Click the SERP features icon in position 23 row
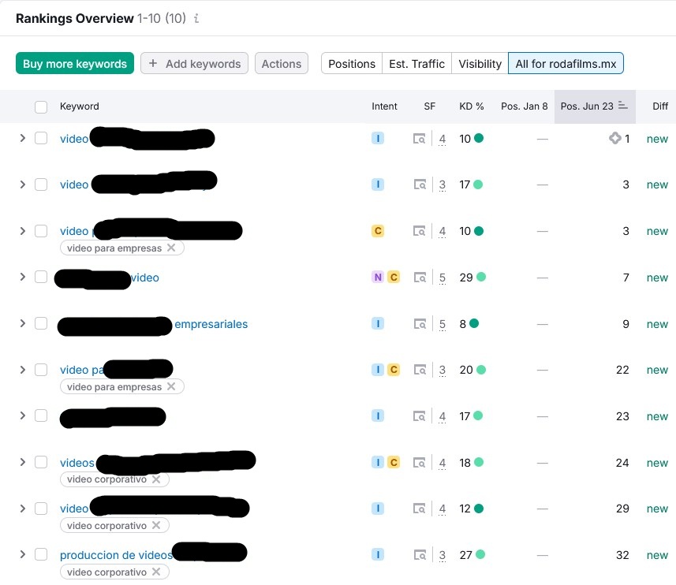676x585 pixels. tap(420, 416)
